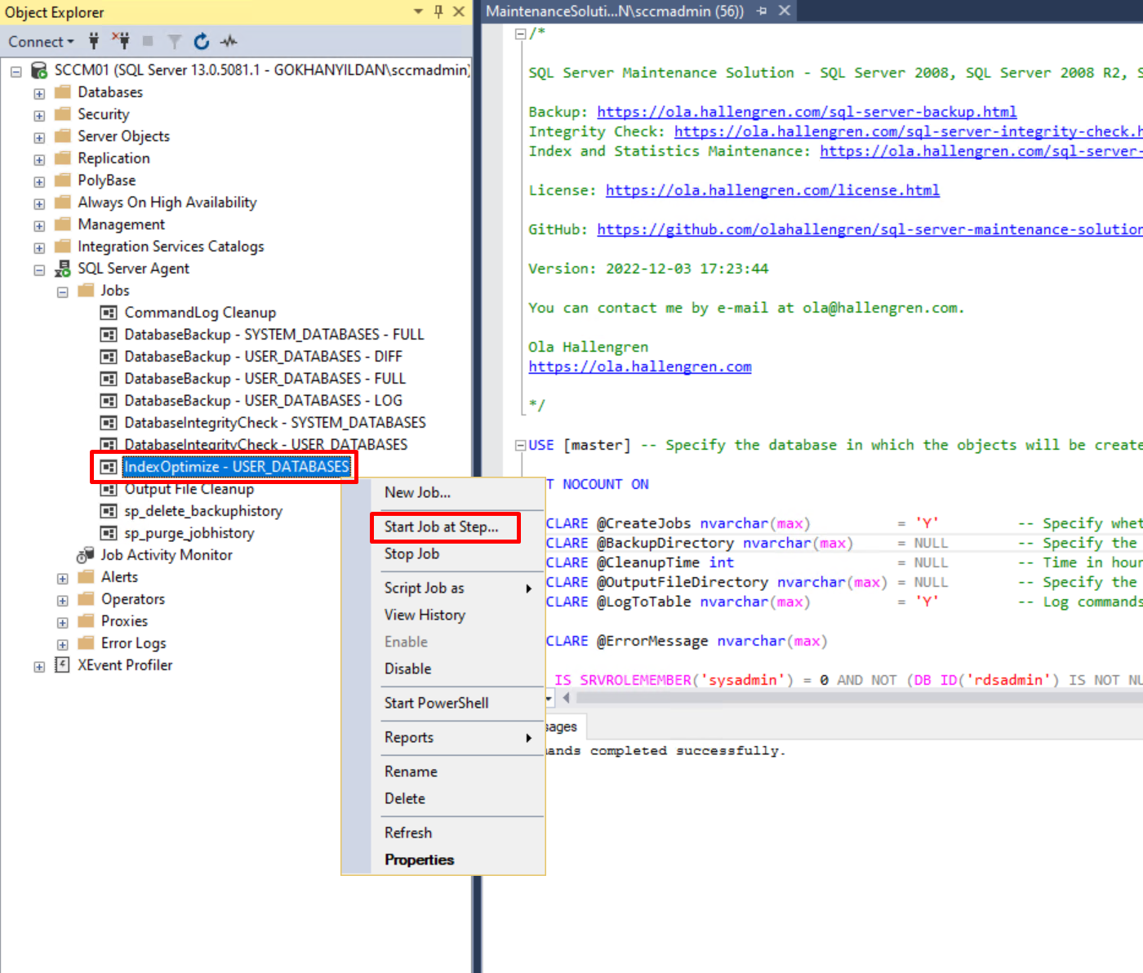The height and width of the screenshot is (973, 1143).
Task: Click the Databases folder icon
Action: click(x=62, y=91)
